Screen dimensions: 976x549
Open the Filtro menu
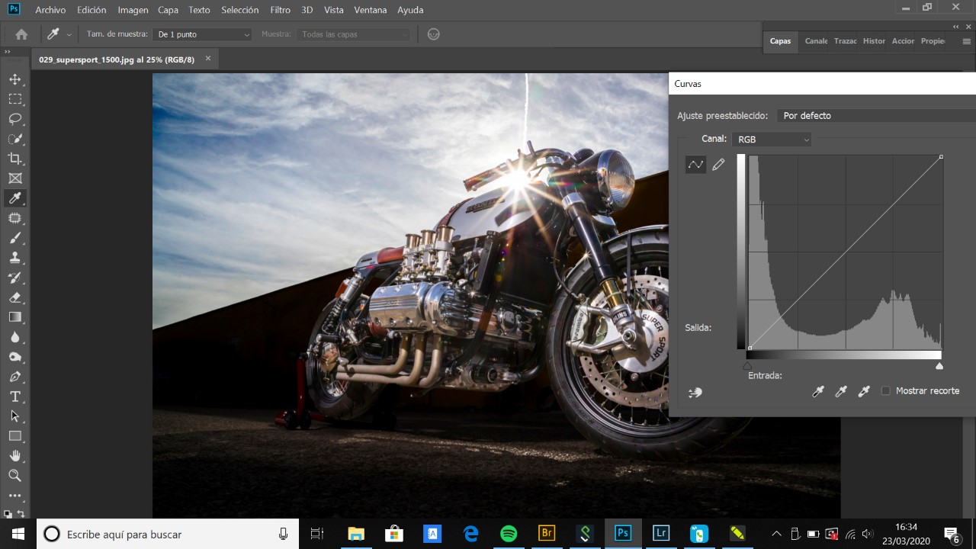point(280,10)
